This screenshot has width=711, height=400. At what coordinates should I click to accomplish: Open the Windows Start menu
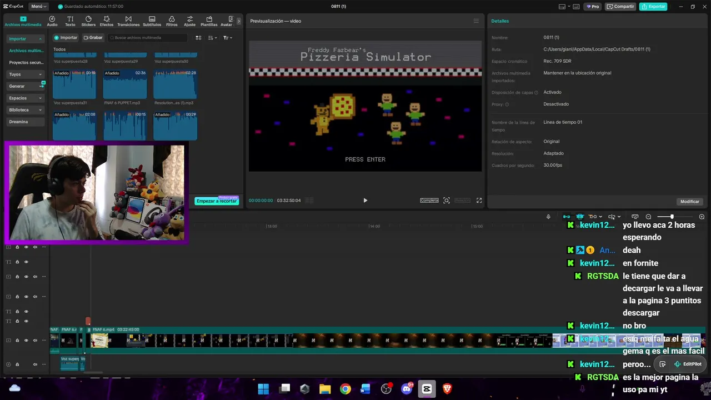pyautogui.click(x=263, y=389)
